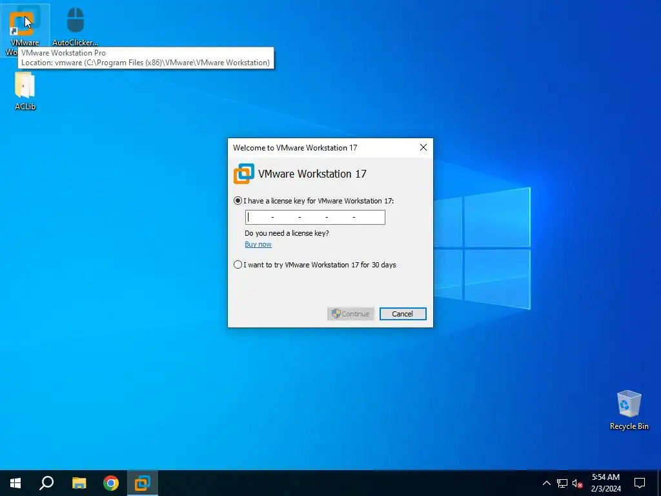Open network status tray icon
Screen dimensions: 661x496
562,483
